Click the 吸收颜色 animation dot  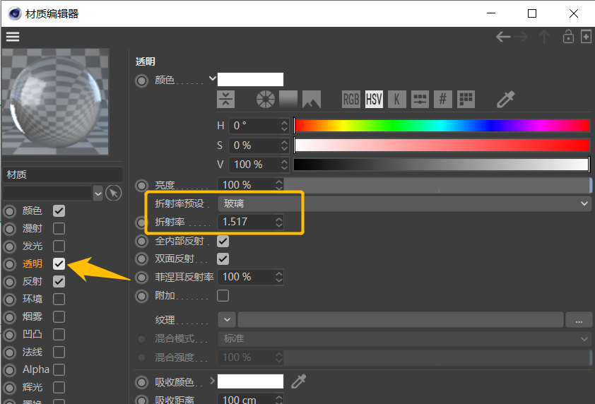141,382
